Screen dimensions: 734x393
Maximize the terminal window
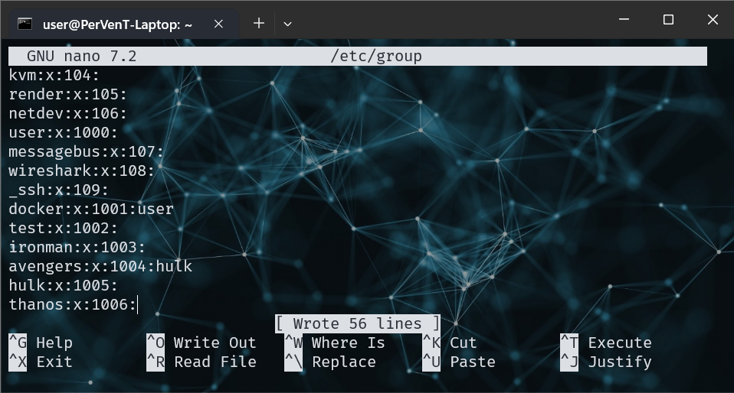[x=668, y=21]
